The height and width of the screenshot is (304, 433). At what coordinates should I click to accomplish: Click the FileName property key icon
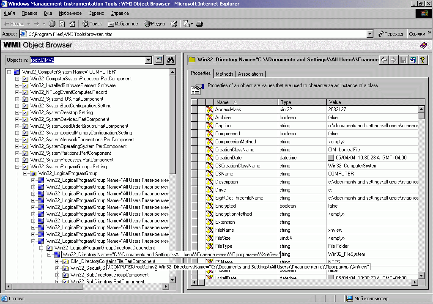pyautogui.click(x=210, y=230)
